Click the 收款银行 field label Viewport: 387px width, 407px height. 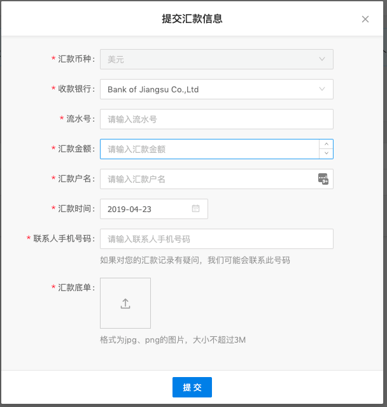73,89
